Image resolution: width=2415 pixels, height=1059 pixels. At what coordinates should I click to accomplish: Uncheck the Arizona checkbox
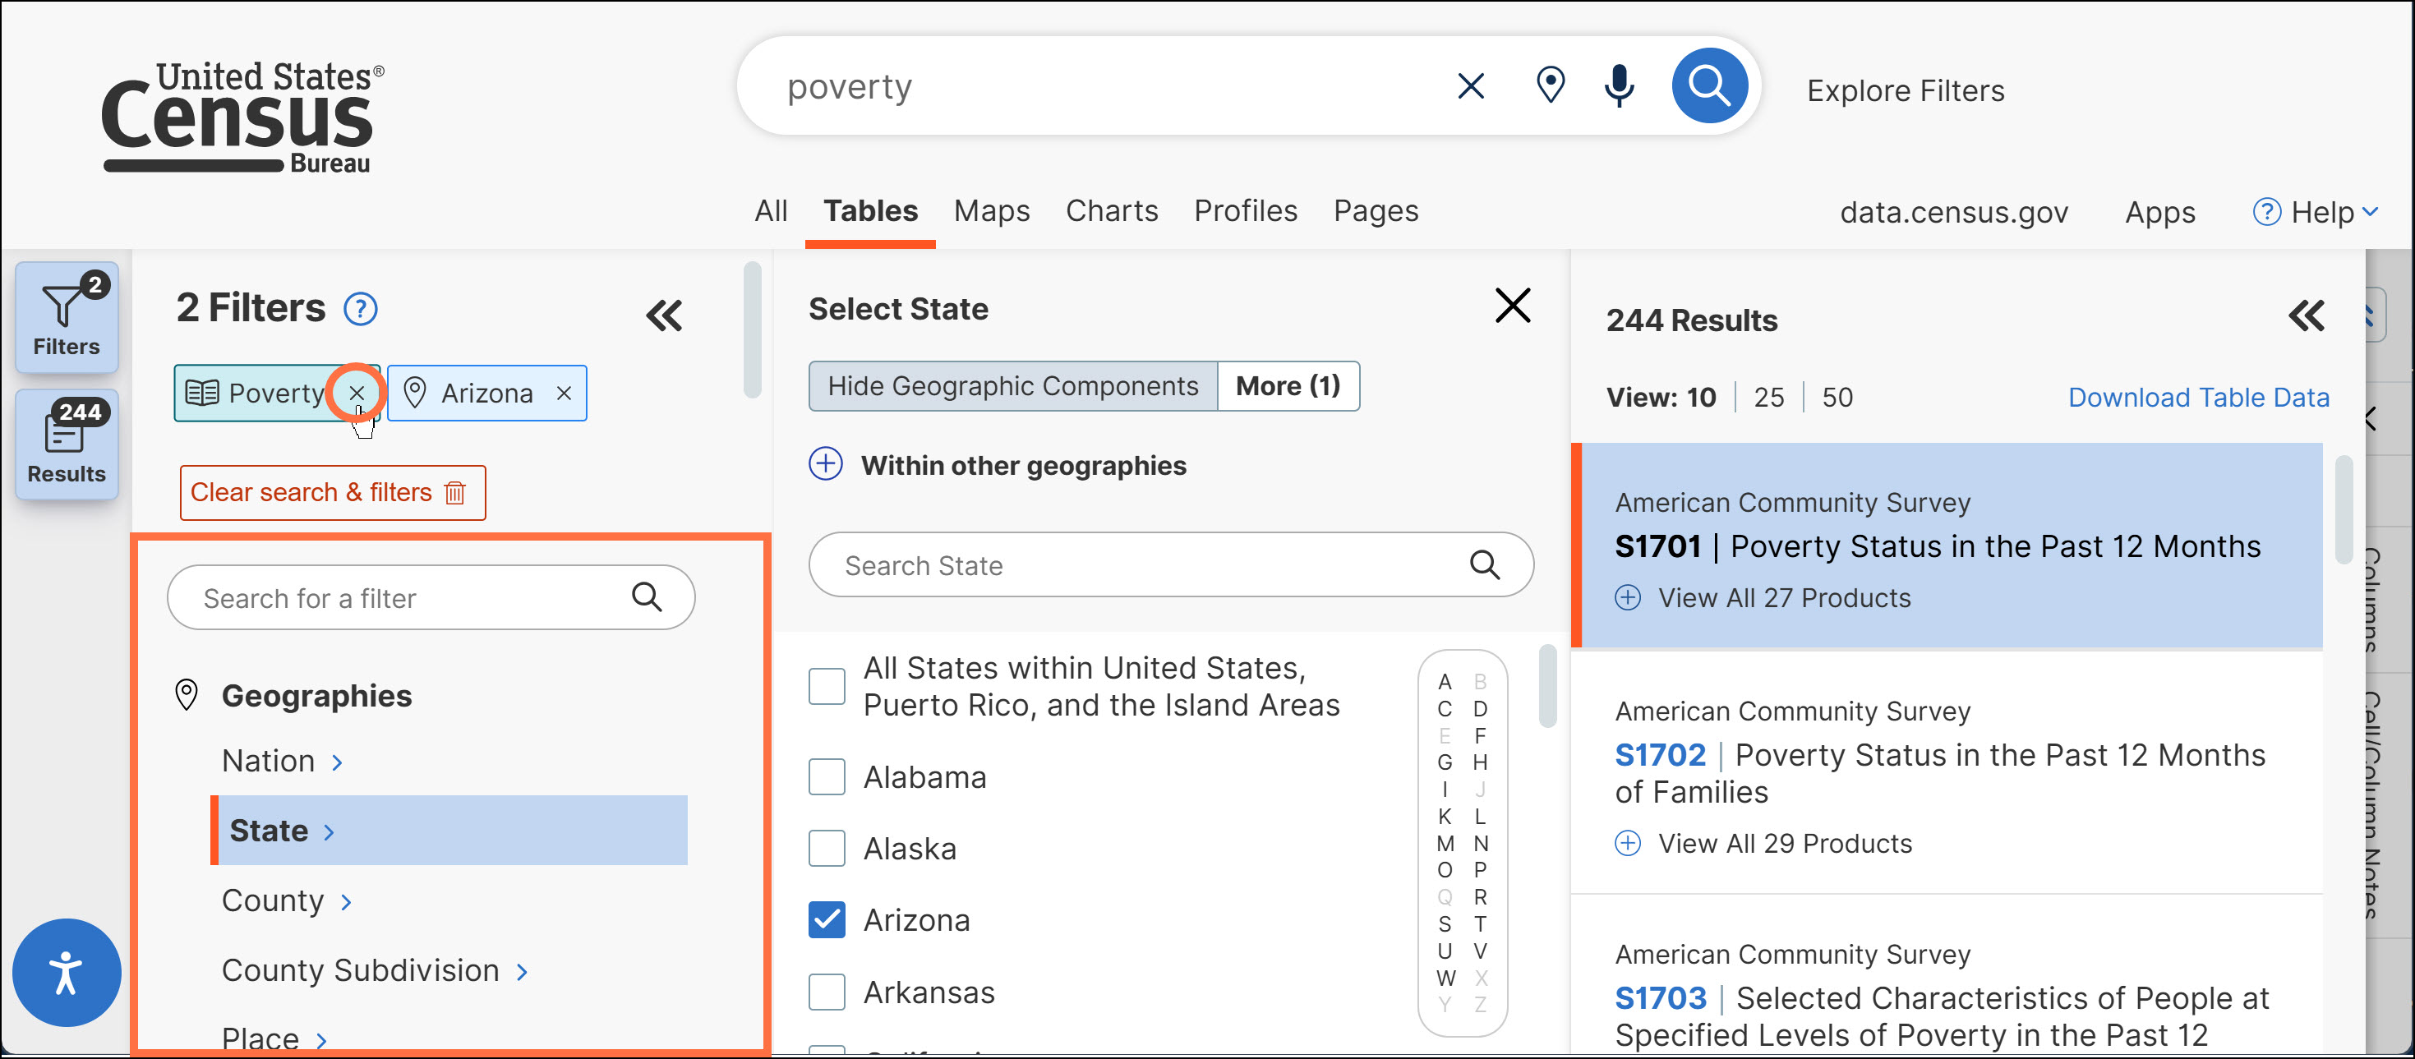click(x=826, y=920)
